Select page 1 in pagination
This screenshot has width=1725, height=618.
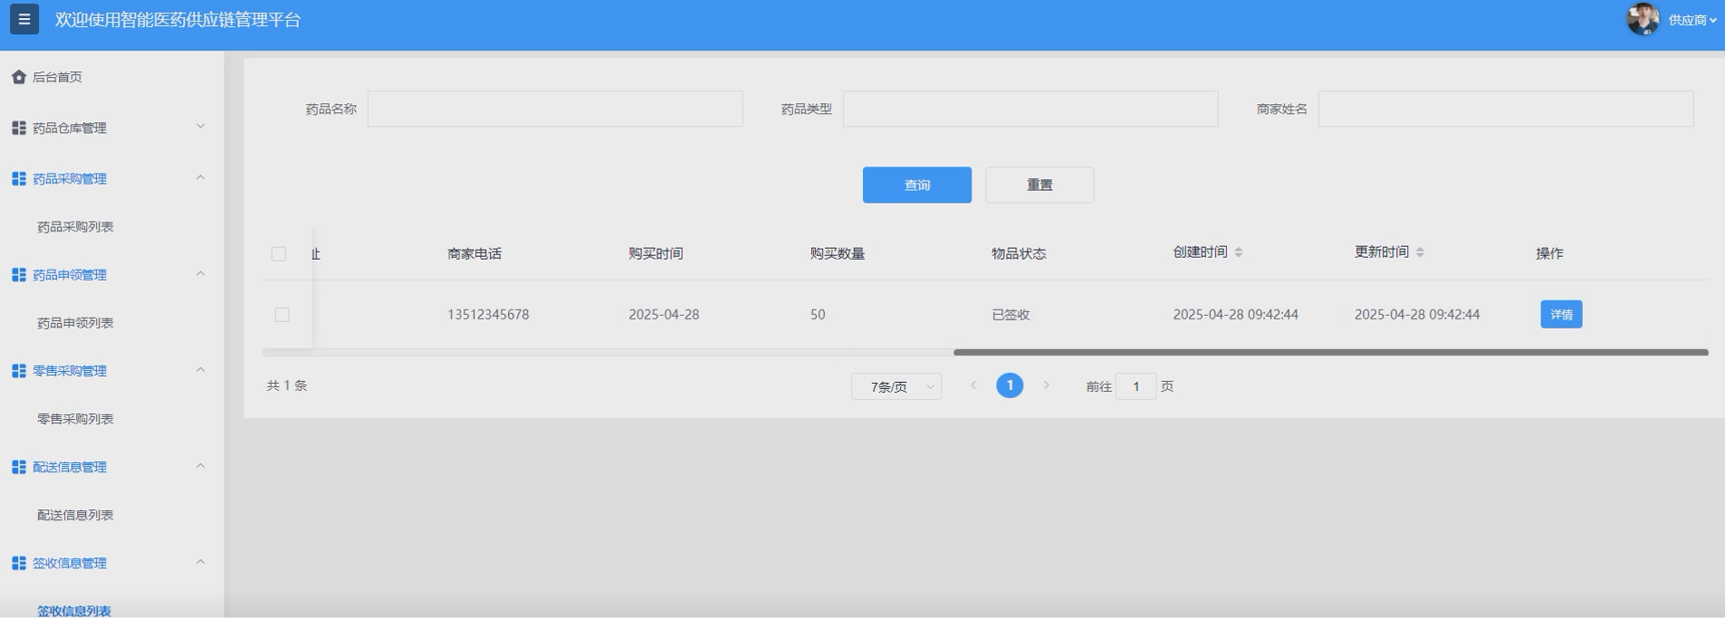click(x=1010, y=385)
